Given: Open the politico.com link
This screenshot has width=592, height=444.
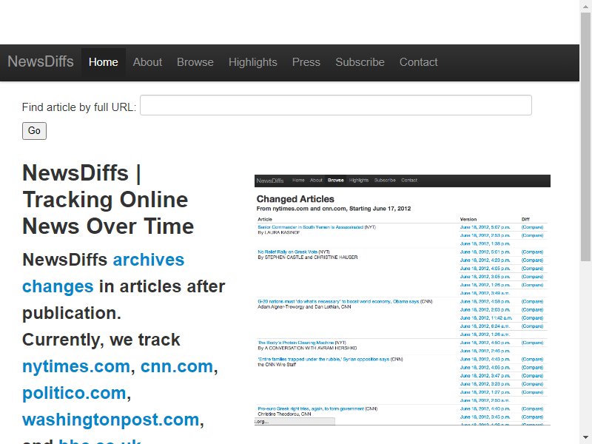Looking at the screenshot, I should click(74, 394).
